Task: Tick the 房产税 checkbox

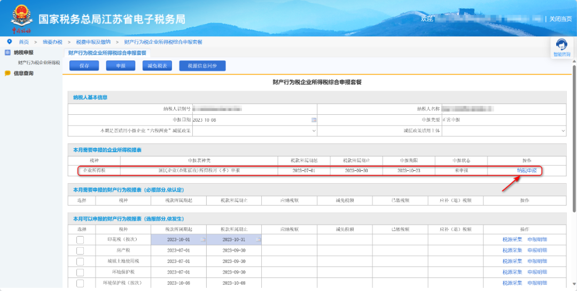Action: point(80,251)
